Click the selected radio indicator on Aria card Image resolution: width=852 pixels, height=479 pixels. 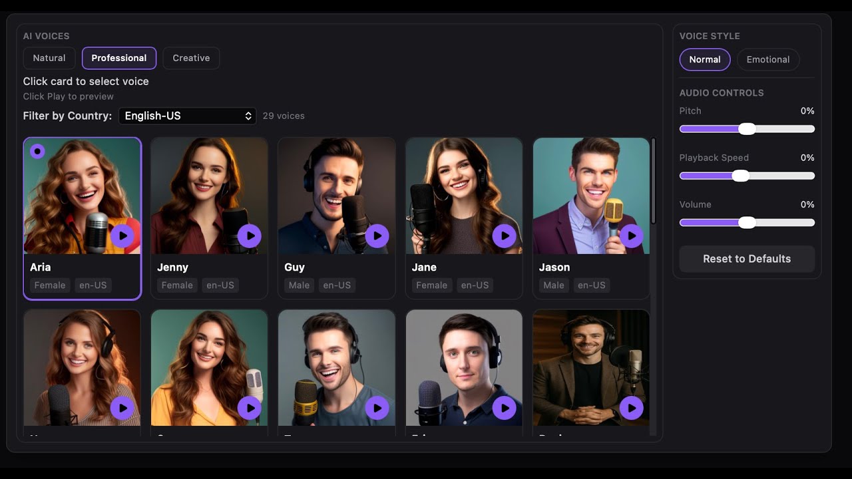pos(38,152)
